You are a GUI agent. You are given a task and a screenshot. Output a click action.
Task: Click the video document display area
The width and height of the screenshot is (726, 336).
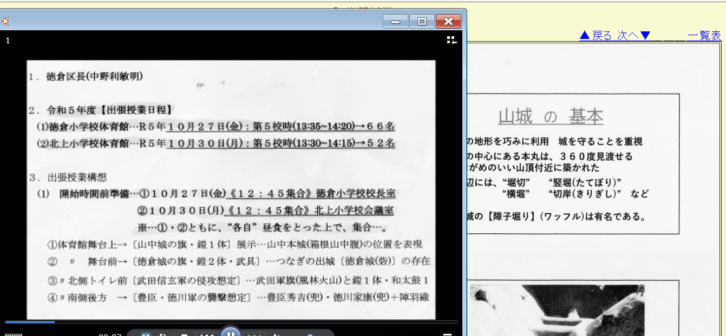[x=231, y=189]
